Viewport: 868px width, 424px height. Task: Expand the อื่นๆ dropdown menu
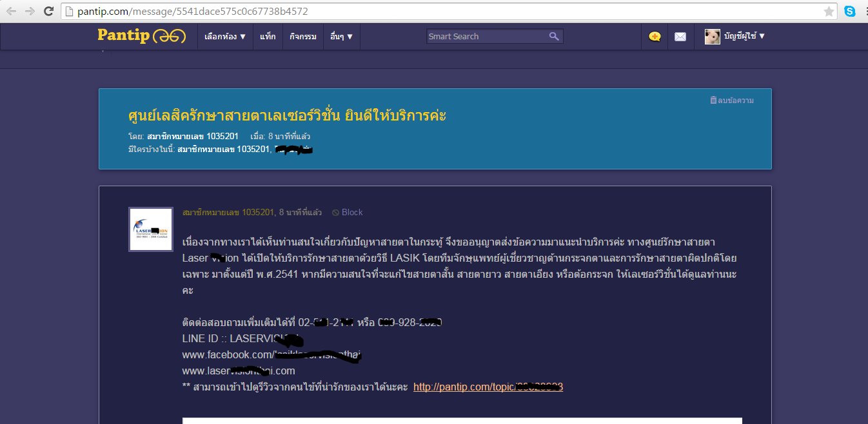341,37
